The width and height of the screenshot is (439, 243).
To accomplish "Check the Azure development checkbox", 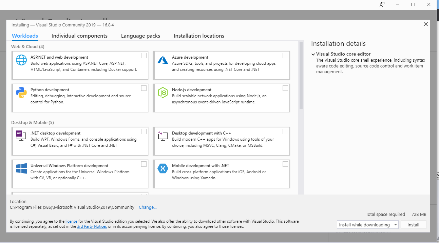I will click(285, 56).
